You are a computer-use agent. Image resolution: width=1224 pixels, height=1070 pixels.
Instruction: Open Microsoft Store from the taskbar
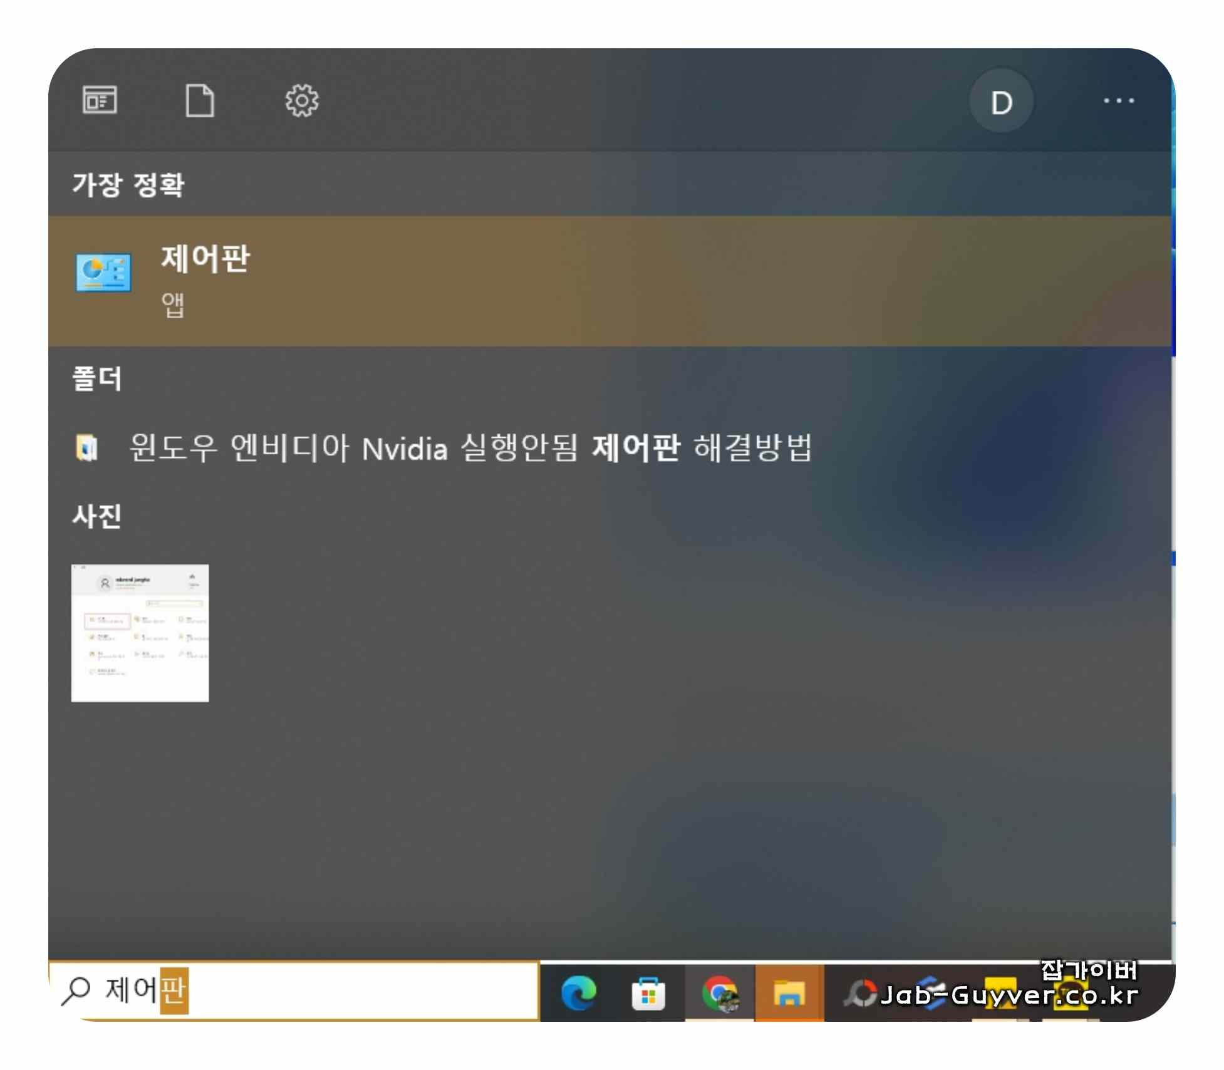648,994
